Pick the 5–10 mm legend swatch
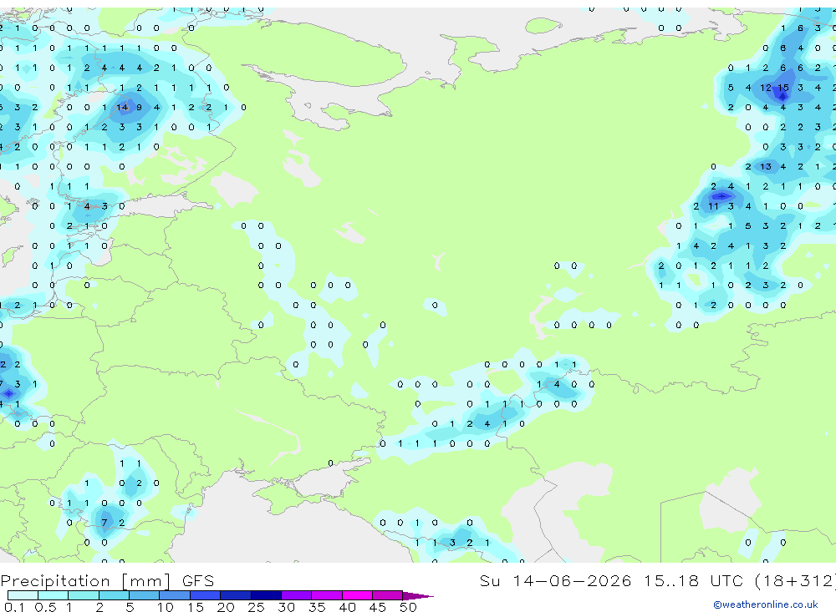 [144, 595]
